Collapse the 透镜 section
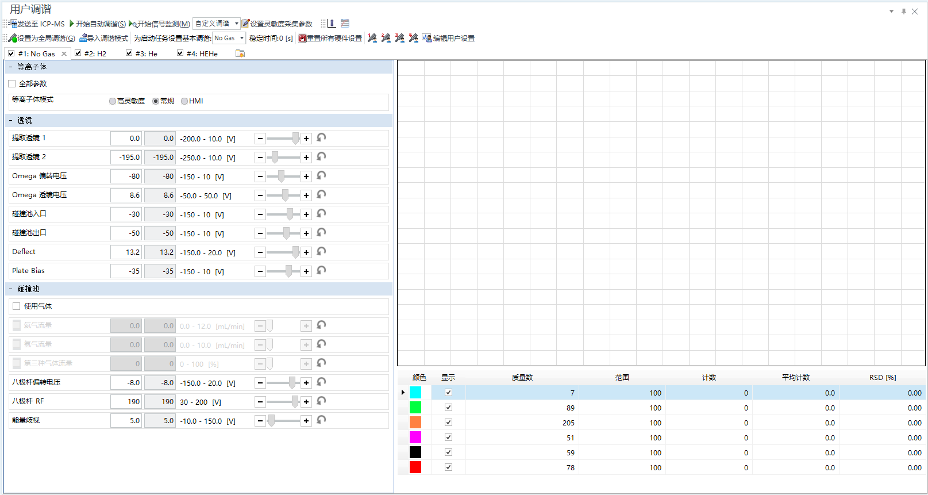928x495 pixels. point(11,121)
